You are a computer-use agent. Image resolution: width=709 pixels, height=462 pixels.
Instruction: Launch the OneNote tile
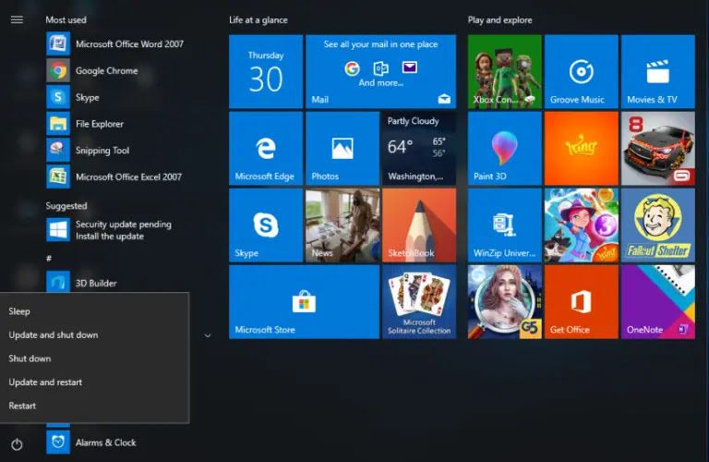click(x=658, y=302)
